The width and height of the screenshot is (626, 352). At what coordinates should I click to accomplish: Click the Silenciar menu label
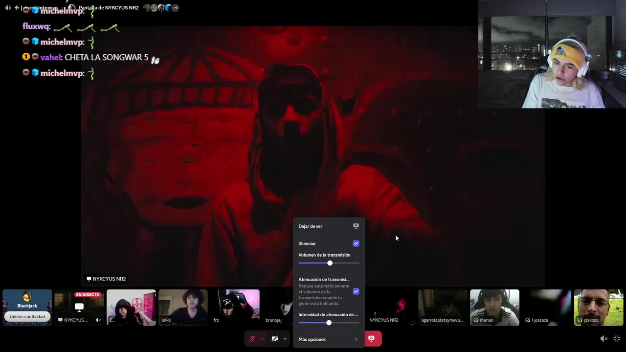click(x=307, y=243)
